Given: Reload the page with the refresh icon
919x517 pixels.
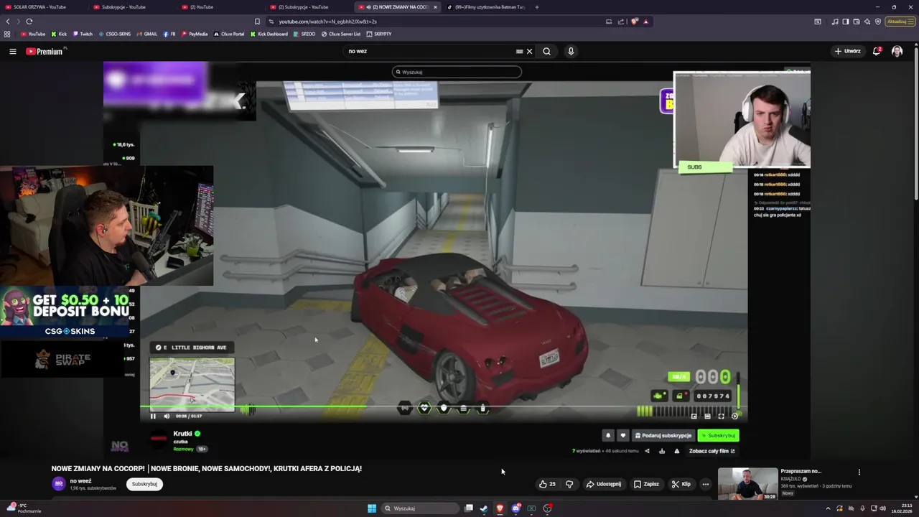Looking at the screenshot, I should pyautogui.click(x=29, y=22).
